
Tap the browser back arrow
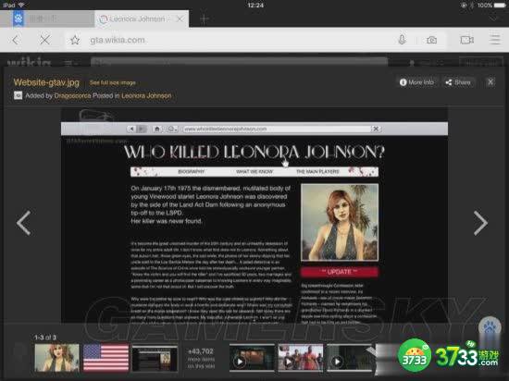pos(16,40)
